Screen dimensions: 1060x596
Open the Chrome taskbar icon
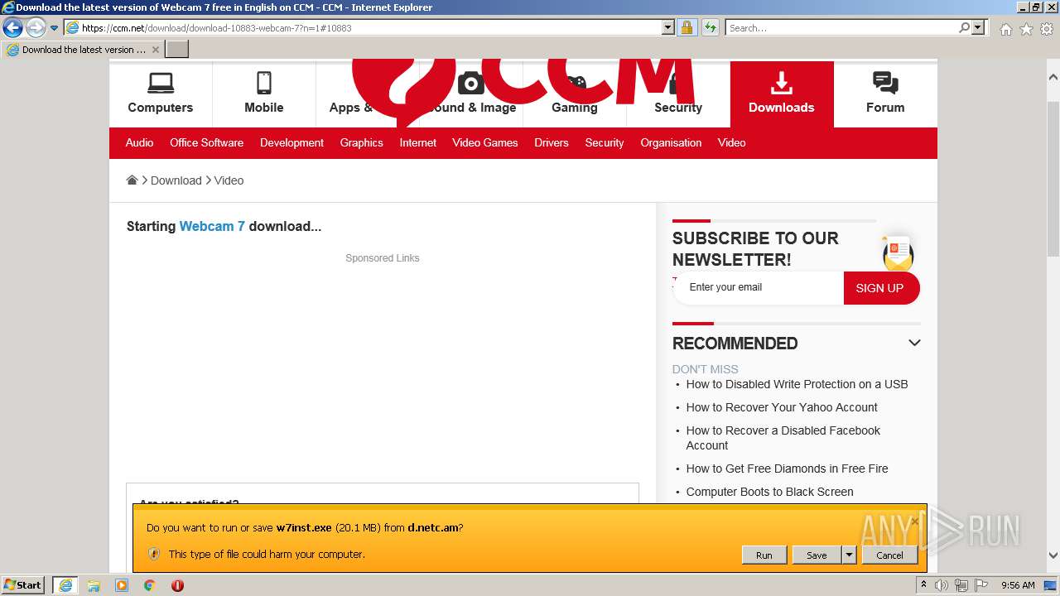pyautogui.click(x=150, y=585)
